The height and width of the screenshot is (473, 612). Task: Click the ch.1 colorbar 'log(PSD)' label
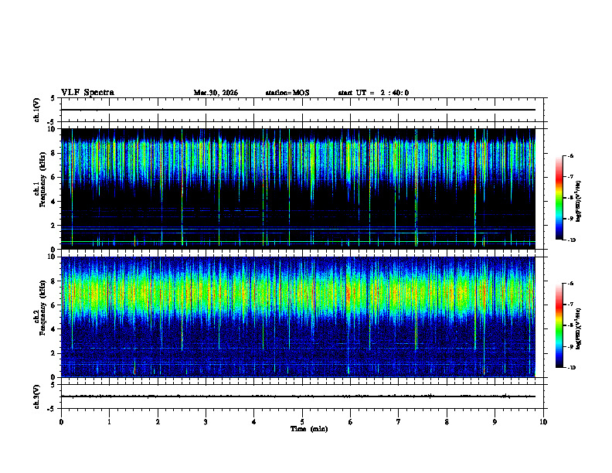pos(579,202)
